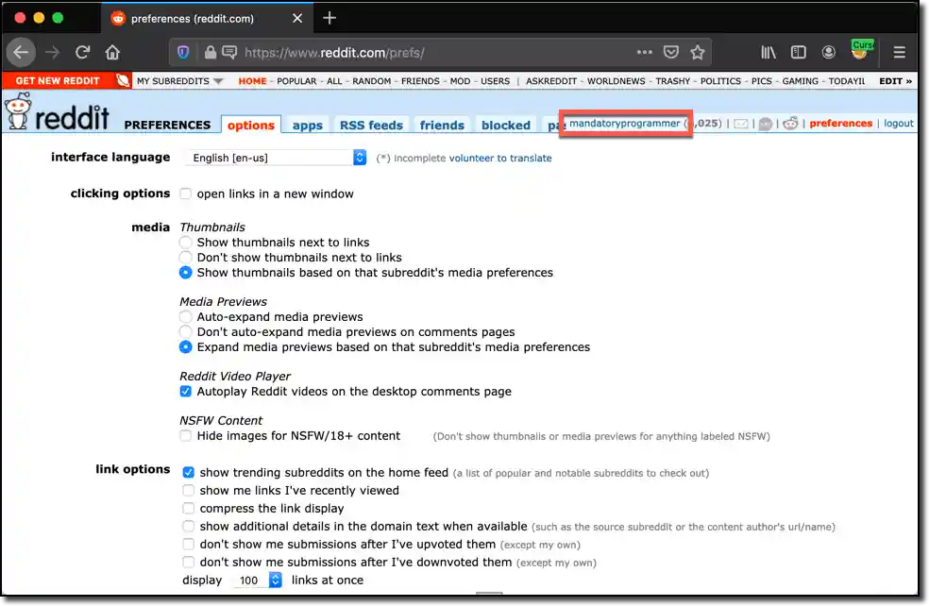Screen dimensions: 929x606
Task: Open the FRIENDS link in subreddit bar
Action: 420,81
